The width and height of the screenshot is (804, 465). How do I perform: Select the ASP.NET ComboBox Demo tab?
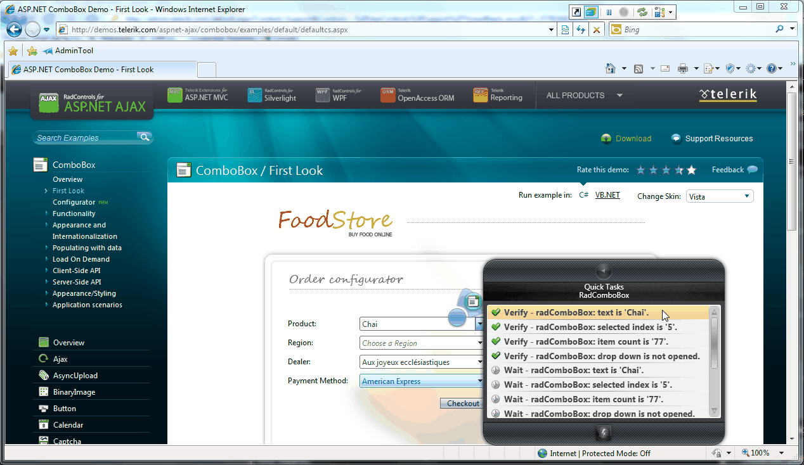(101, 70)
